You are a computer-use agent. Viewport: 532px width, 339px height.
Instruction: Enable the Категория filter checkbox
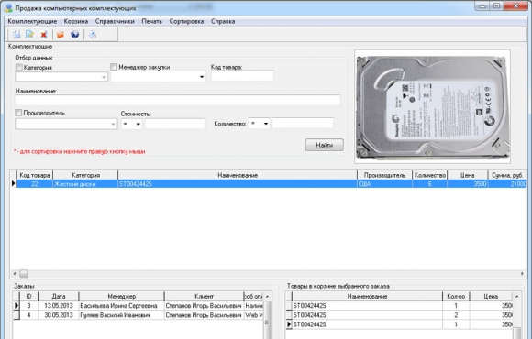19,67
